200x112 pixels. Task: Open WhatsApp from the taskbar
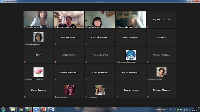pyautogui.click(x=28, y=110)
